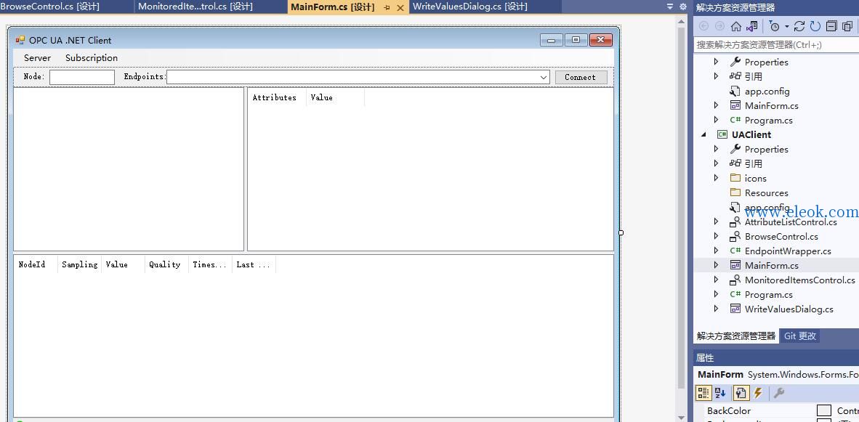
Task: Click the NodeId column header
Action: point(36,264)
